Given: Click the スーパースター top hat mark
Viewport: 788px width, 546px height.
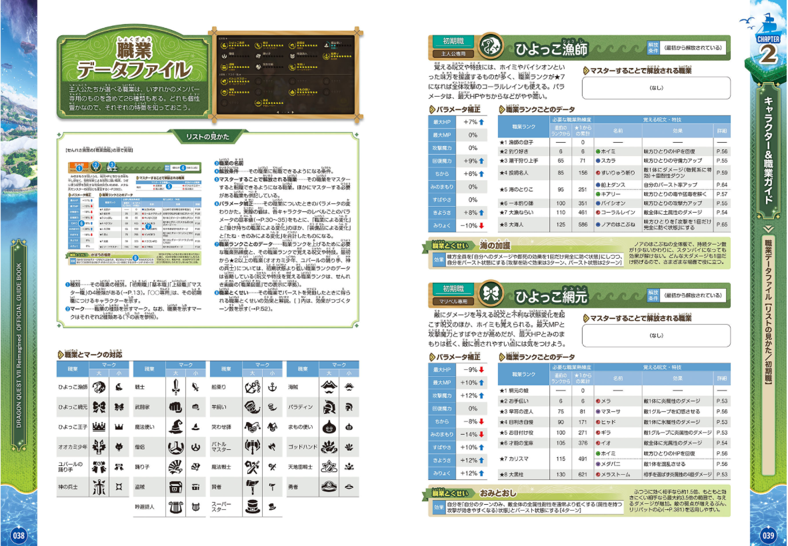Looking at the screenshot, I should 252,507.
